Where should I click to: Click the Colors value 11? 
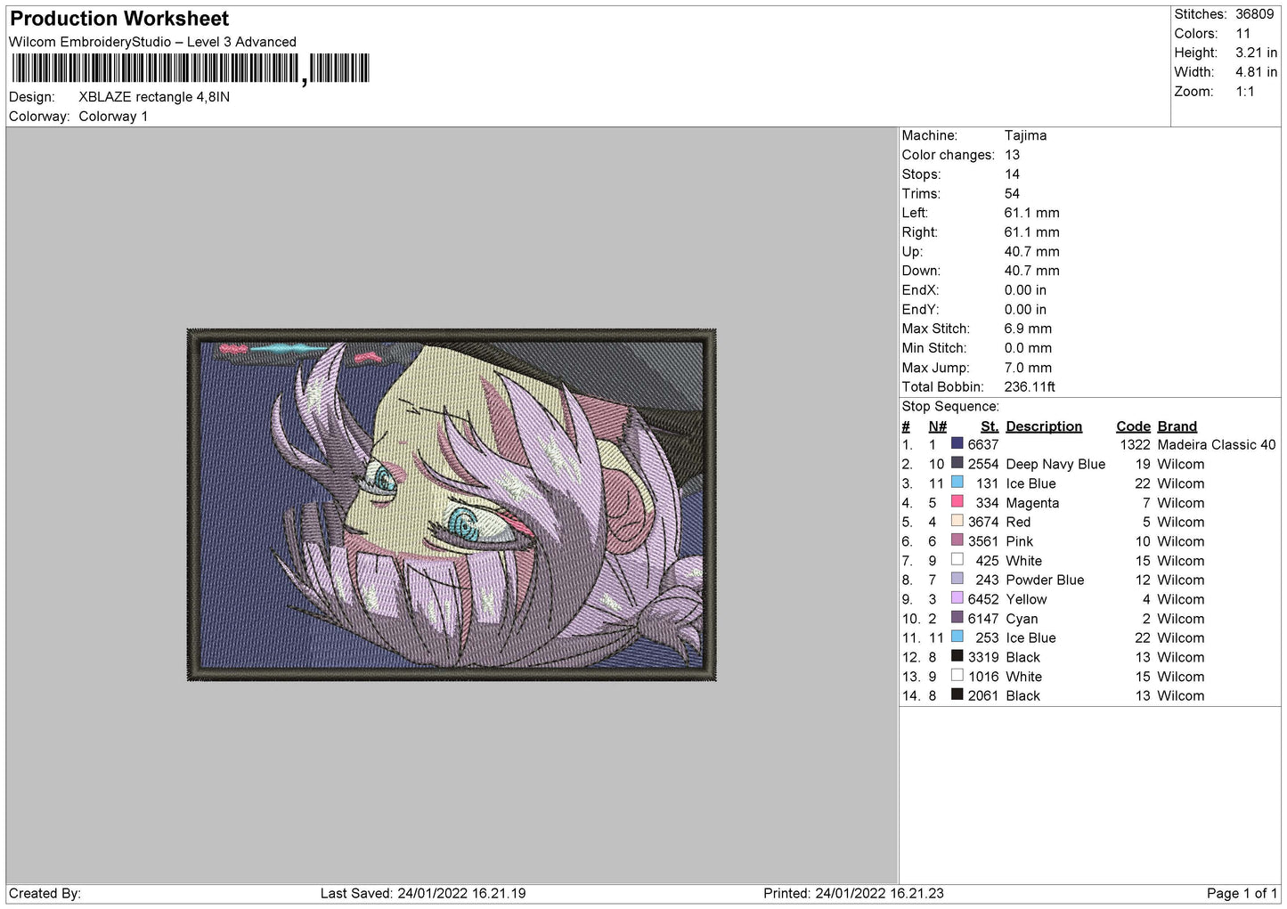pyautogui.click(x=1243, y=34)
